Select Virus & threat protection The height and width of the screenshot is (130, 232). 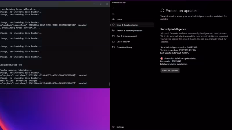133,25
